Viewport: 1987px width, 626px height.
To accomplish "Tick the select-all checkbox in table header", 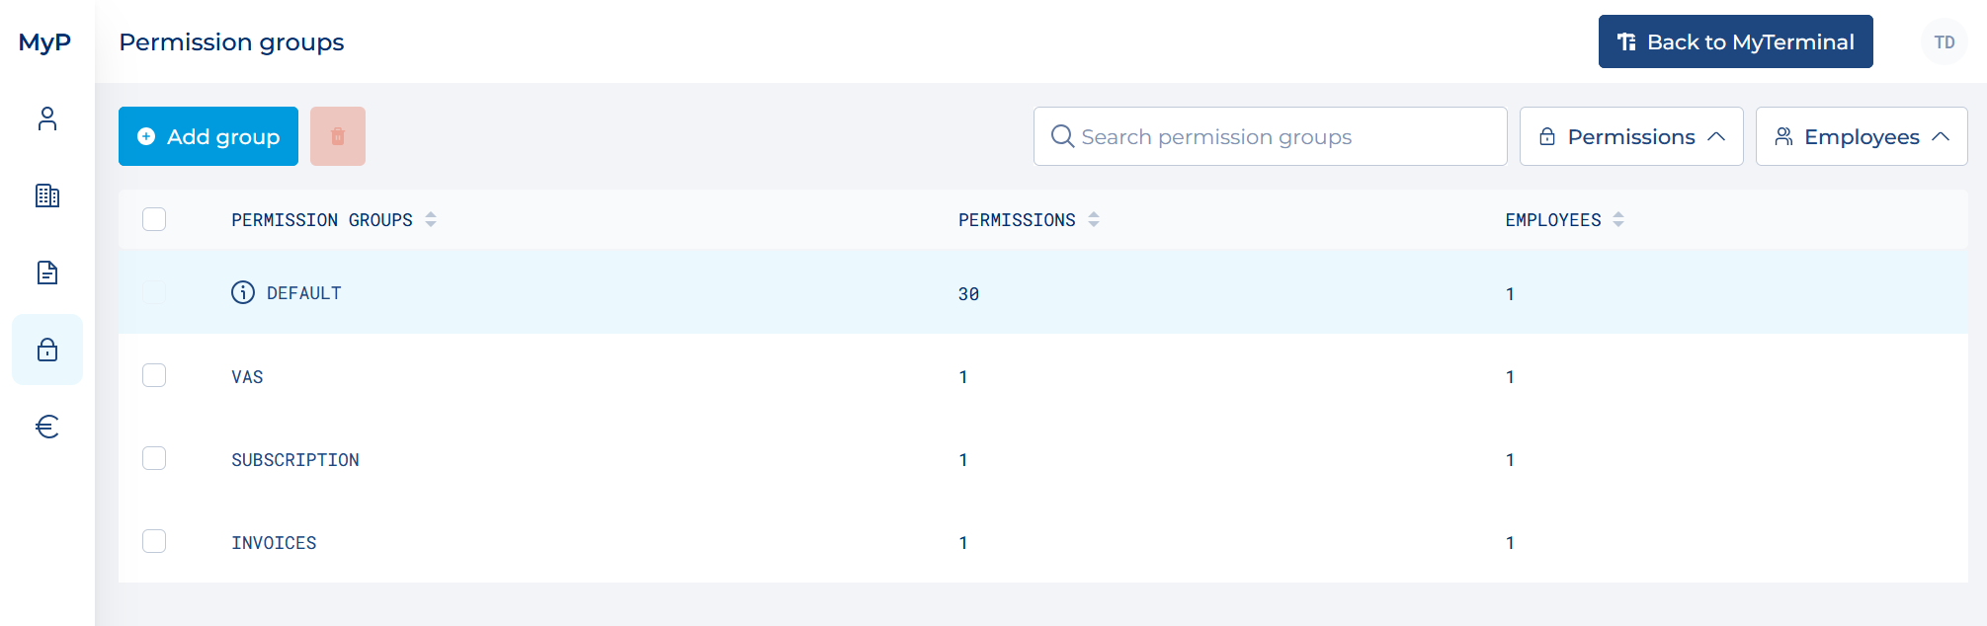I will point(154,219).
